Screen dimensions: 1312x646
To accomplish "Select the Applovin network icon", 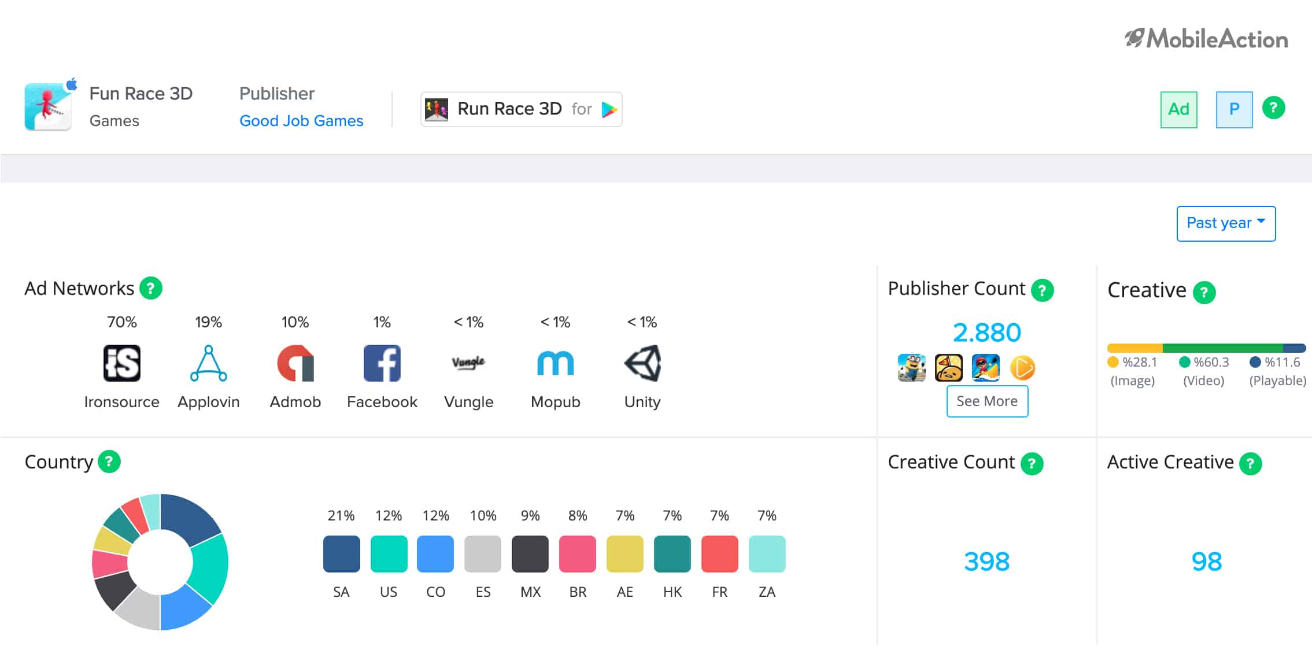I will 209,363.
